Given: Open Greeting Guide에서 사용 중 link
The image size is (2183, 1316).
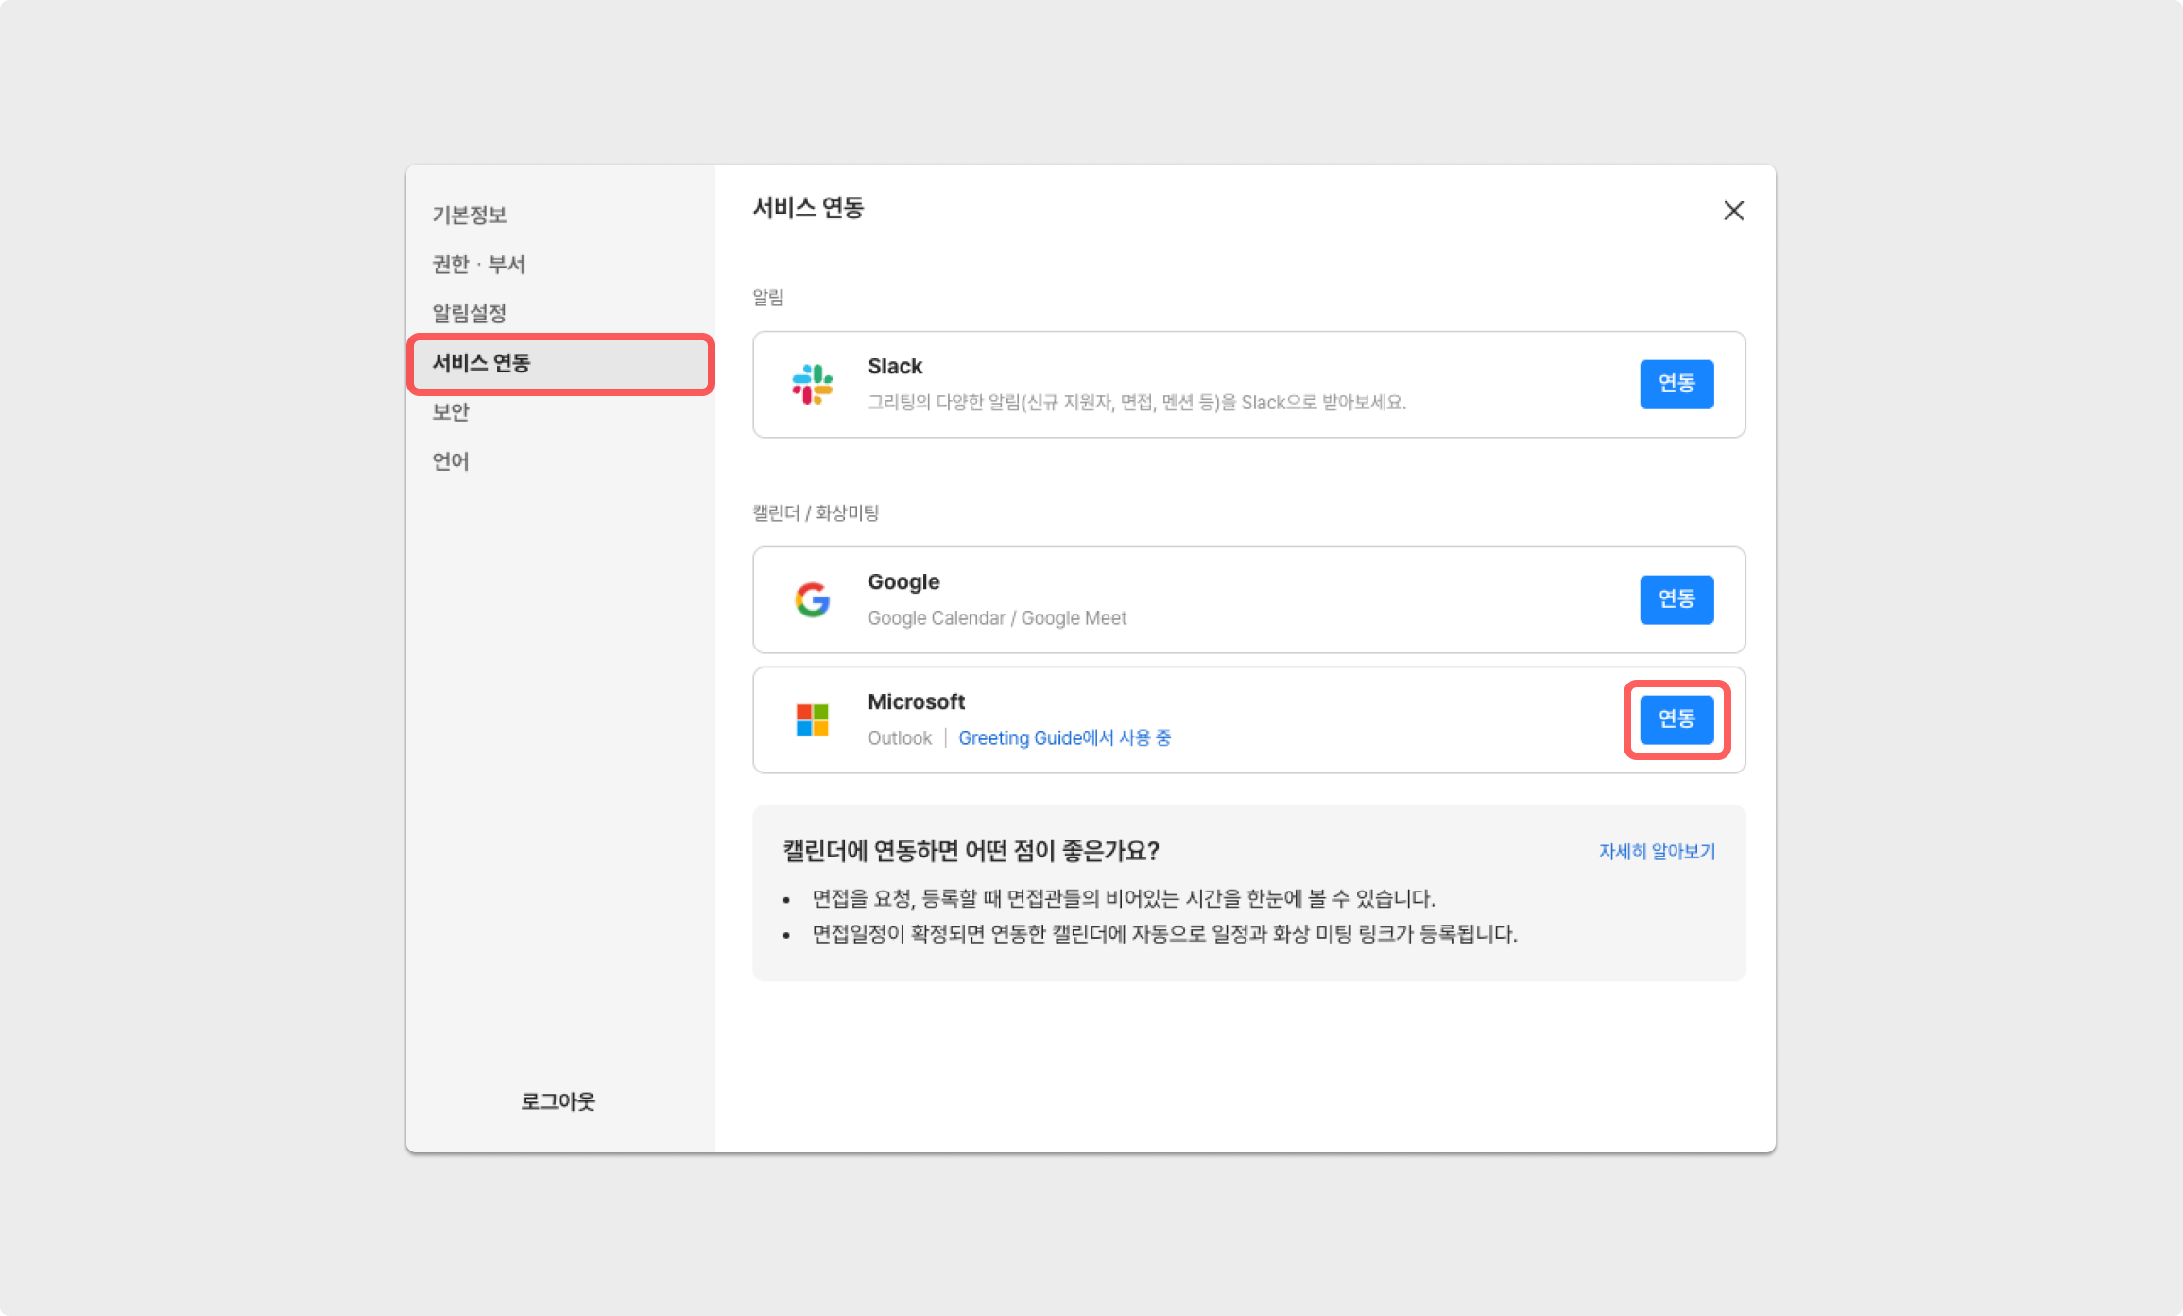Looking at the screenshot, I should pos(1064,737).
